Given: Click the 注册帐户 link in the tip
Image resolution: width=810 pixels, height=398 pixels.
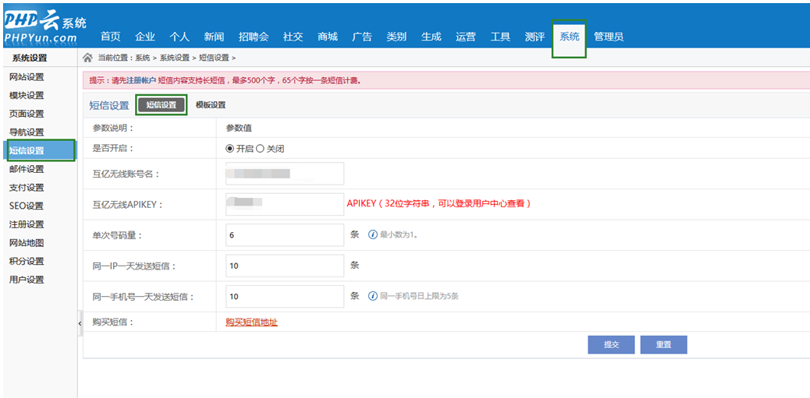Looking at the screenshot, I should (x=140, y=80).
